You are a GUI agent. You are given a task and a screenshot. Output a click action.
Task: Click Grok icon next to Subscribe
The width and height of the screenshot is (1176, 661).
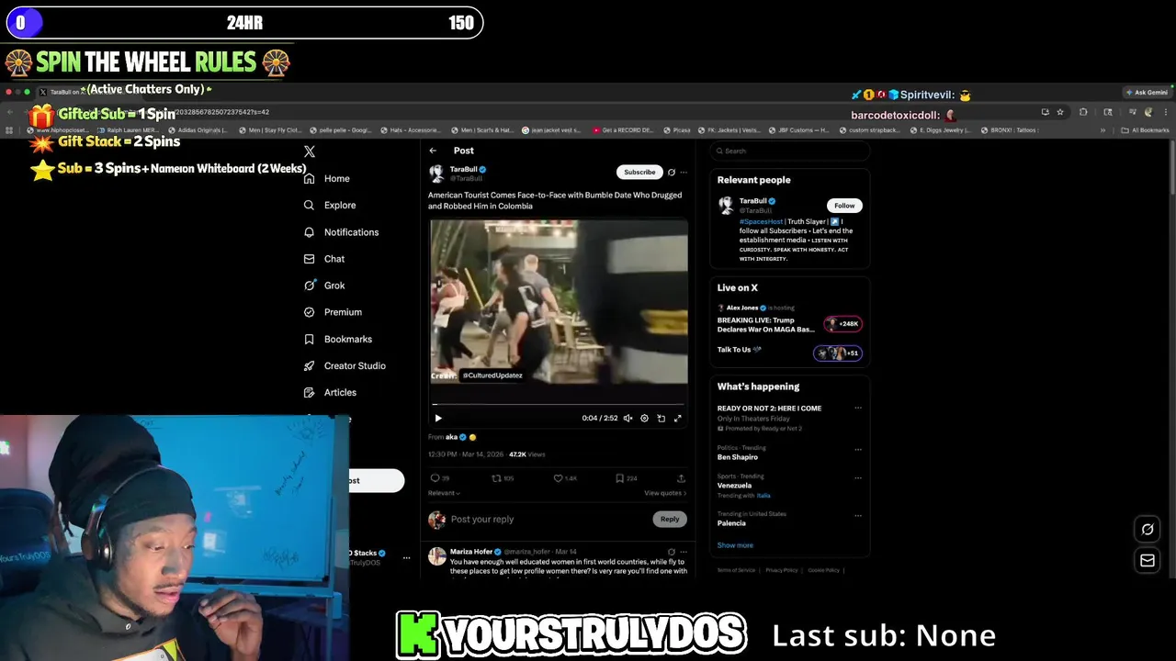pos(672,172)
